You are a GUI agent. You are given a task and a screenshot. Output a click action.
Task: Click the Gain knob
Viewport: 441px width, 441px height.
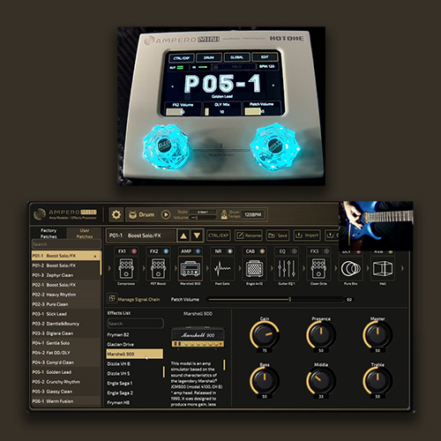(x=265, y=335)
